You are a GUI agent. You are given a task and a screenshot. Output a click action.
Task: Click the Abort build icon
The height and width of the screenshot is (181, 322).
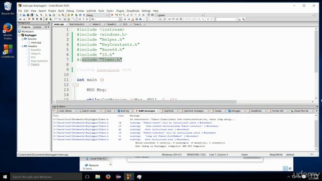click(84, 15)
